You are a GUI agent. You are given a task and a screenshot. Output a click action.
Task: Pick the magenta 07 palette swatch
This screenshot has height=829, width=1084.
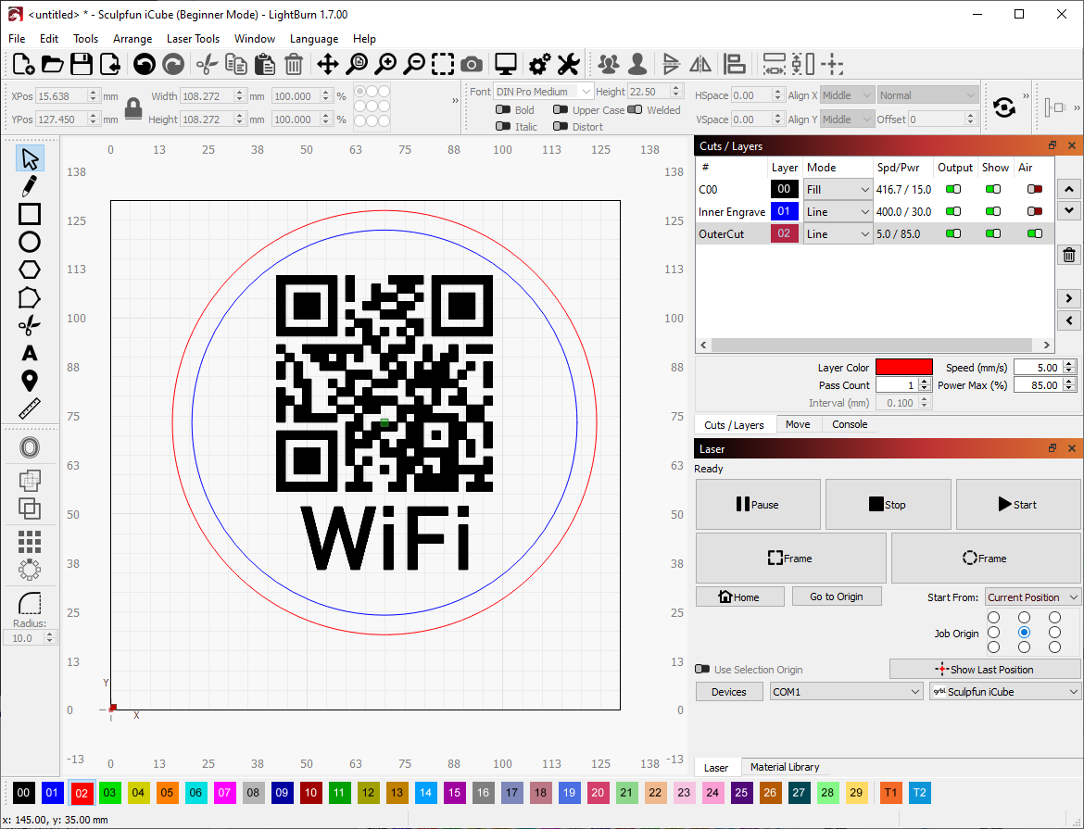click(x=225, y=793)
